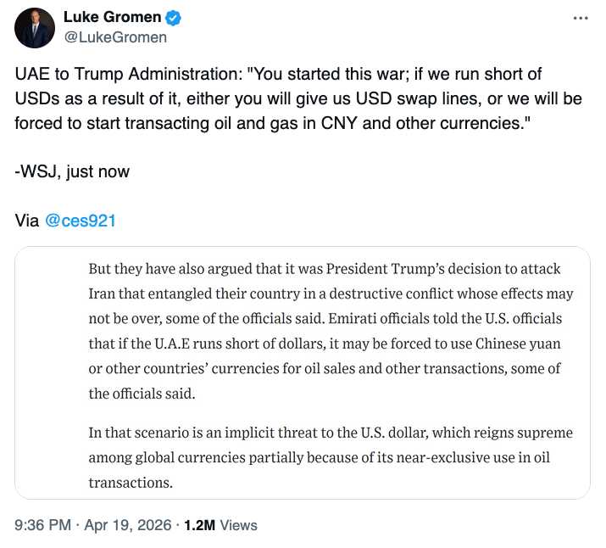Viewport: 606px width, 548px height.
Task: Click the 1.2M view count number
Action: (200, 525)
